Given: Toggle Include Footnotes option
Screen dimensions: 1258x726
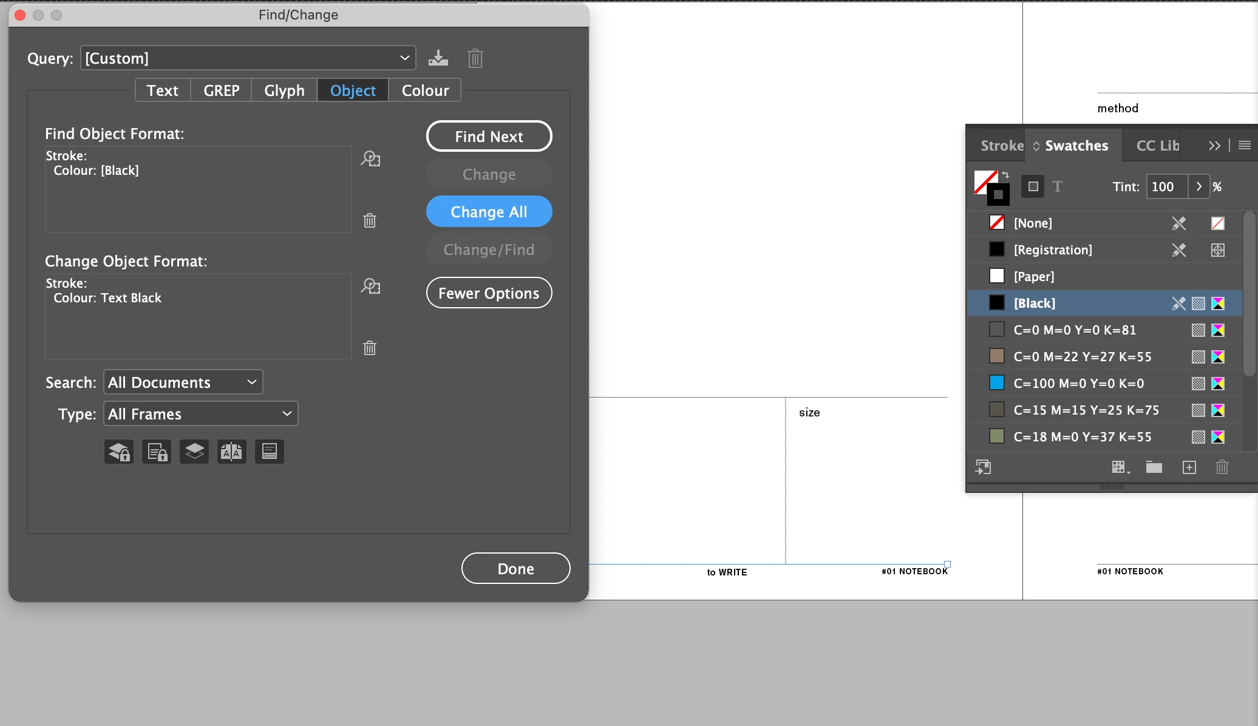Looking at the screenshot, I should (270, 452).
